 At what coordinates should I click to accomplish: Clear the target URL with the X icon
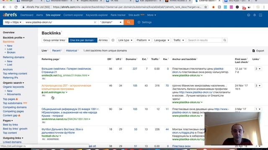click(x=95, y=22)
